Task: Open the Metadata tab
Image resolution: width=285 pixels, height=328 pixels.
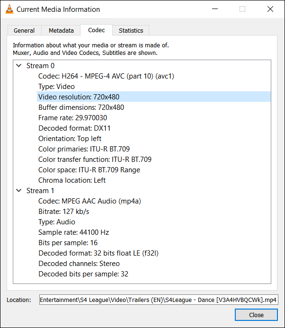Action: (x=61, y=31)
